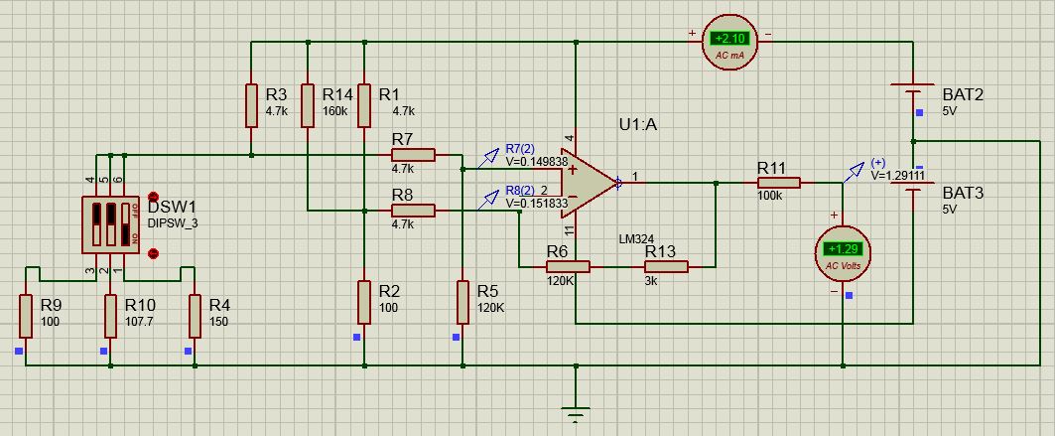The image size is (1055, 436).
Task: Click the upper red actuator dot beside DSW1
Action: (x=153, y=198)
